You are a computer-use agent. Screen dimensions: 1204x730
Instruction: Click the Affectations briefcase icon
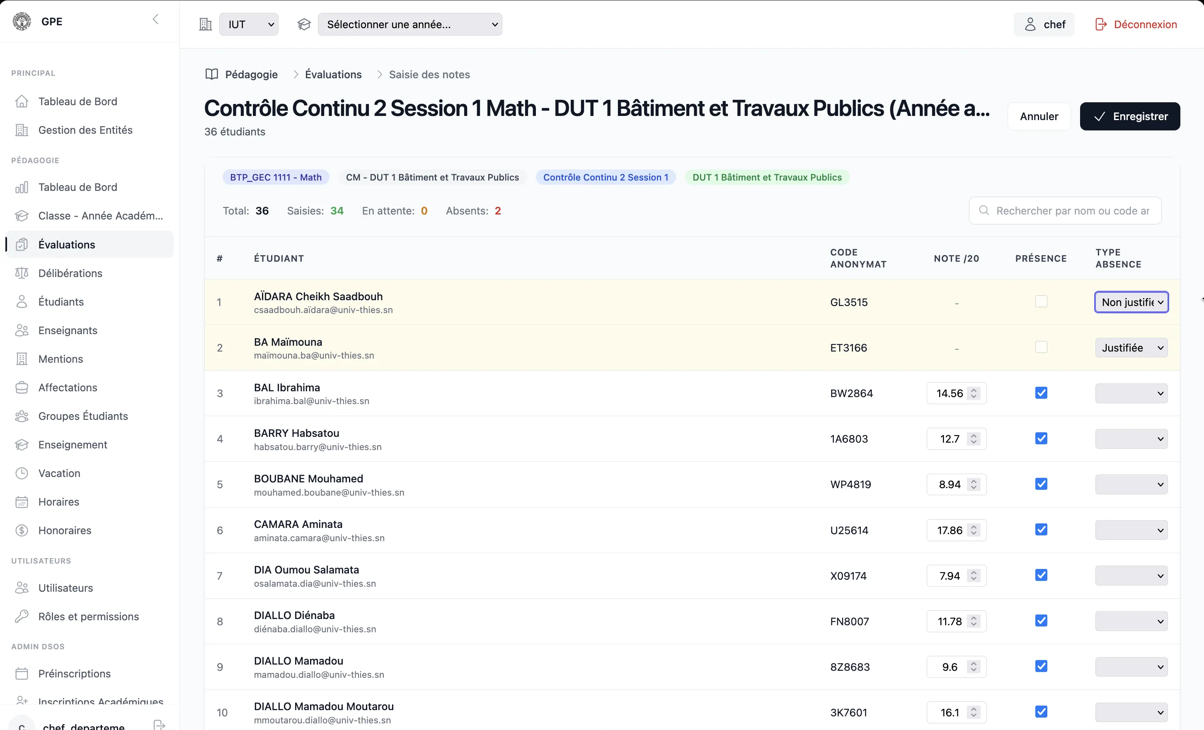(22, 387)
